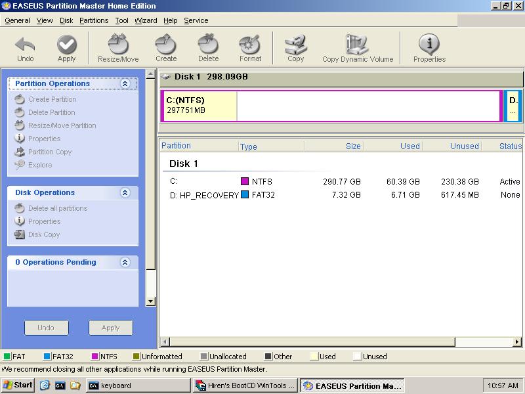This screenshot has width=525, height=394.
Task: Click the Windows Start button
Action: [x=18, y=385]
